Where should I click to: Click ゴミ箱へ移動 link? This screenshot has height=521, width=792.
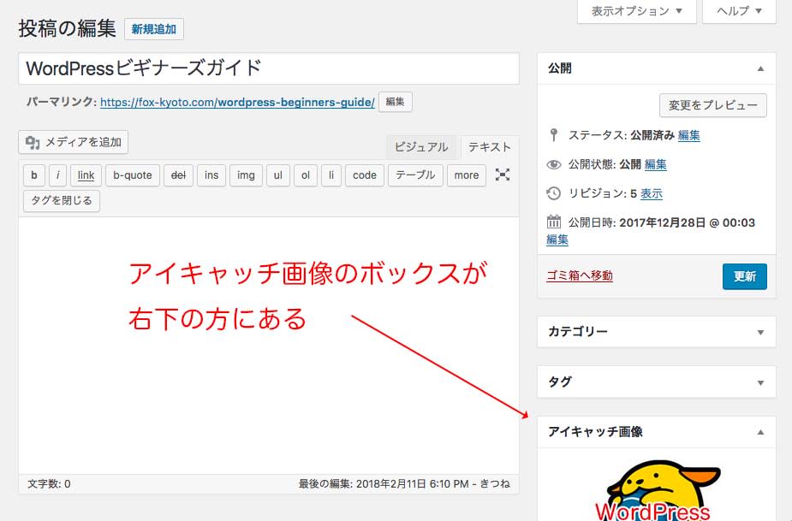pyautogui.click(x=580, y=275)
